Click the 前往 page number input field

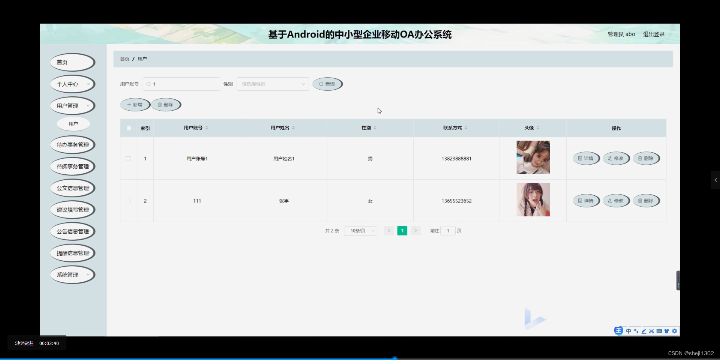pyautogui.click(x=447, y=231)
